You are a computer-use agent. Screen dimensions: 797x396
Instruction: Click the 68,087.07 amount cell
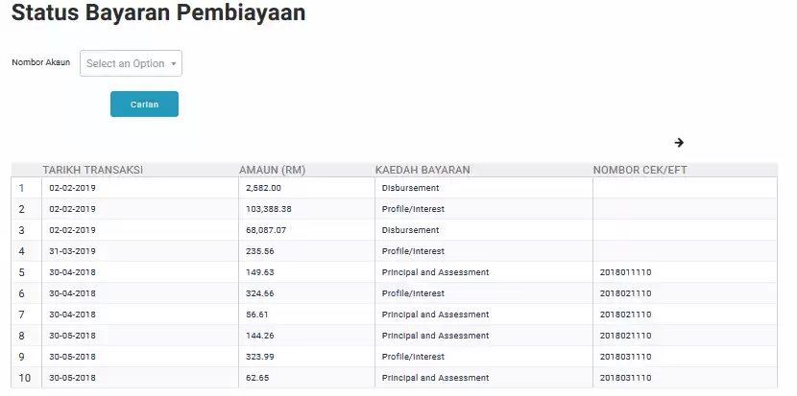click(x=266, y=230)
